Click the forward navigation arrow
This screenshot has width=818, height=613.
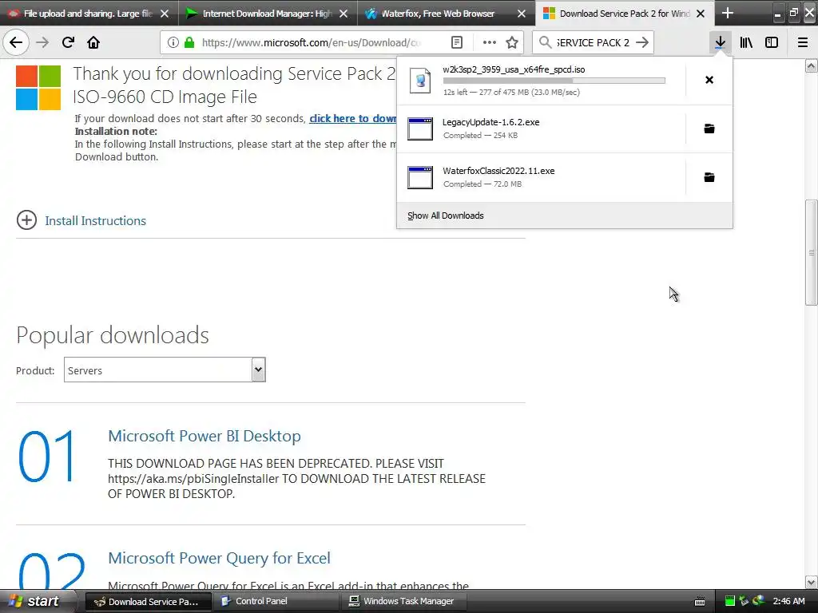pos(42,42)
